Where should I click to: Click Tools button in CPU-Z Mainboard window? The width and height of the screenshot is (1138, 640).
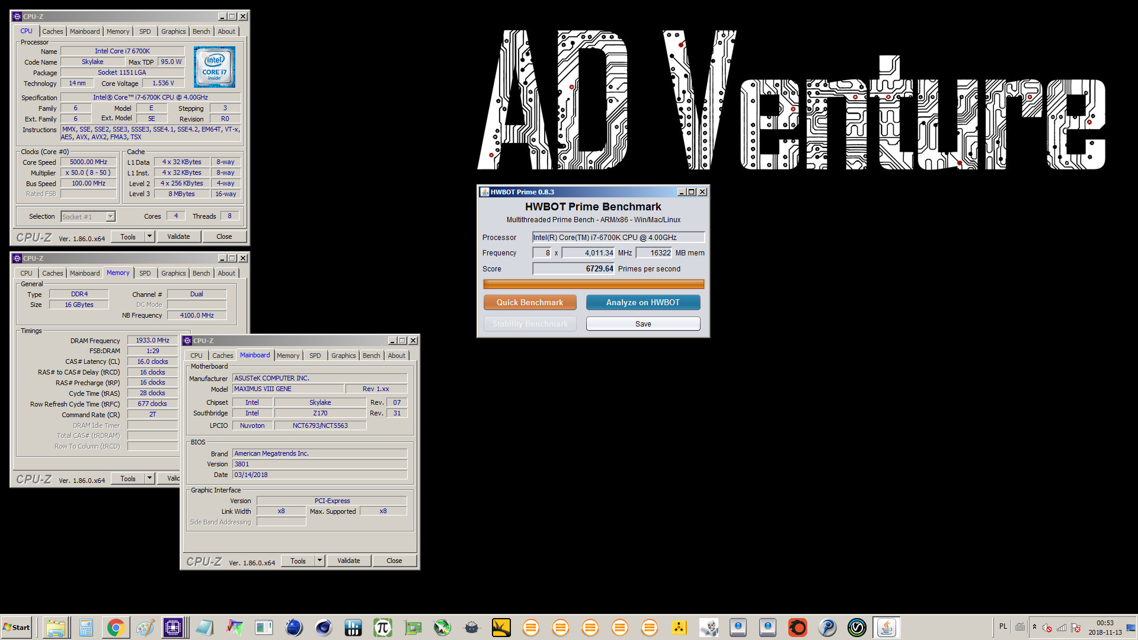point(298,561)
